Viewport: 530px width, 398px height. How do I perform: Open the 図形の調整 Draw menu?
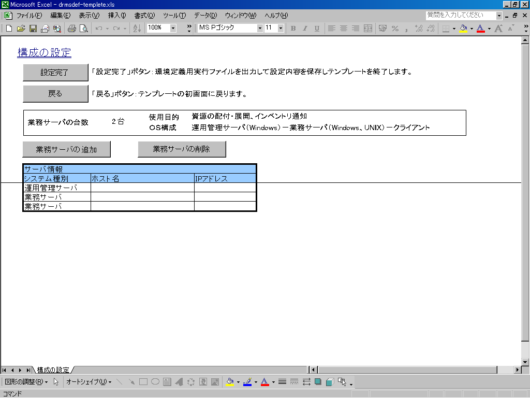click(x=26, y=382)
